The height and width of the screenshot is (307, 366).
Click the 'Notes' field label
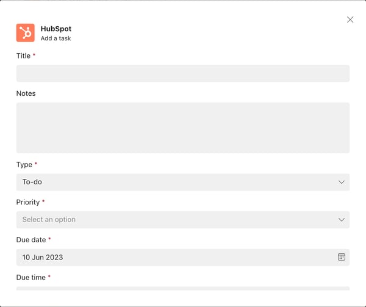(x=26, y=93)
